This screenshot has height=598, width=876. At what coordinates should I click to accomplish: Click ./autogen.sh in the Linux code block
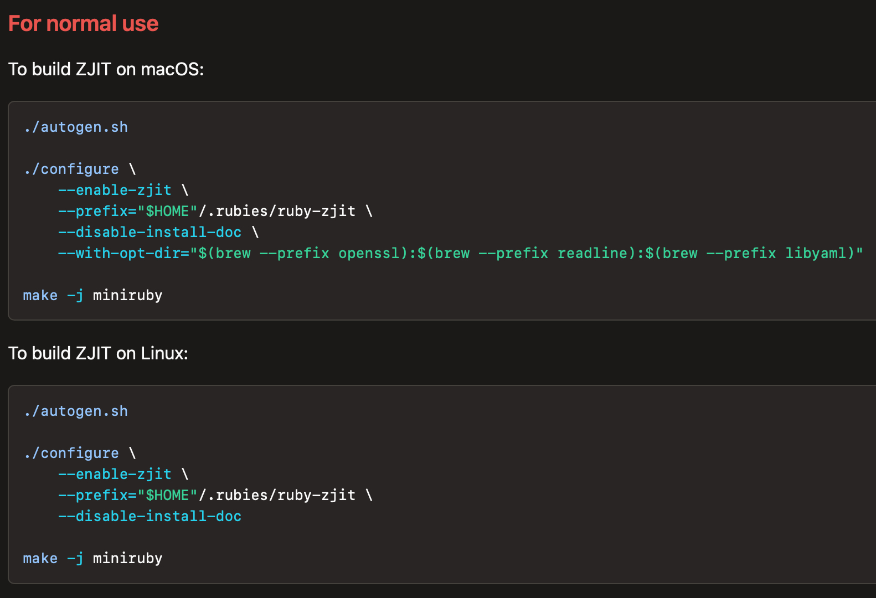[x=75, y=411]
